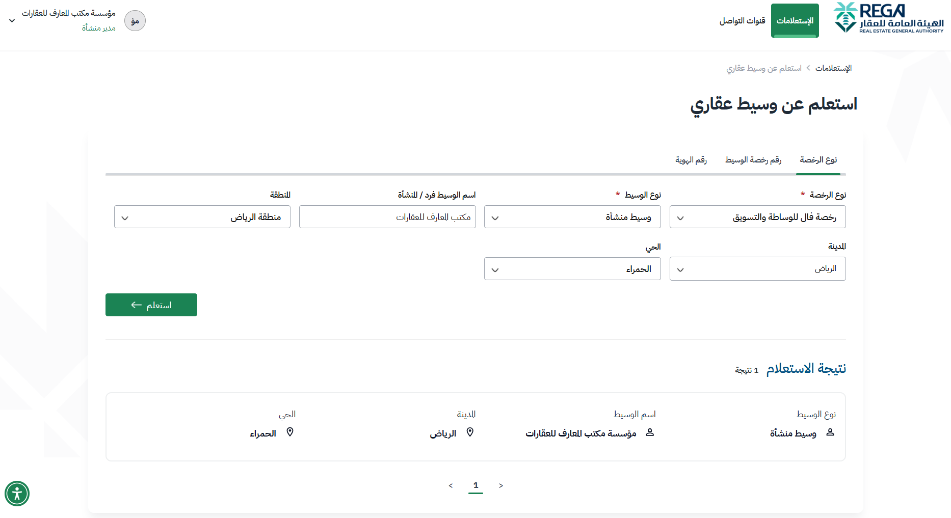Go to the next results page arrow
Screen dimensions: 951x518
tap(501, 486)
